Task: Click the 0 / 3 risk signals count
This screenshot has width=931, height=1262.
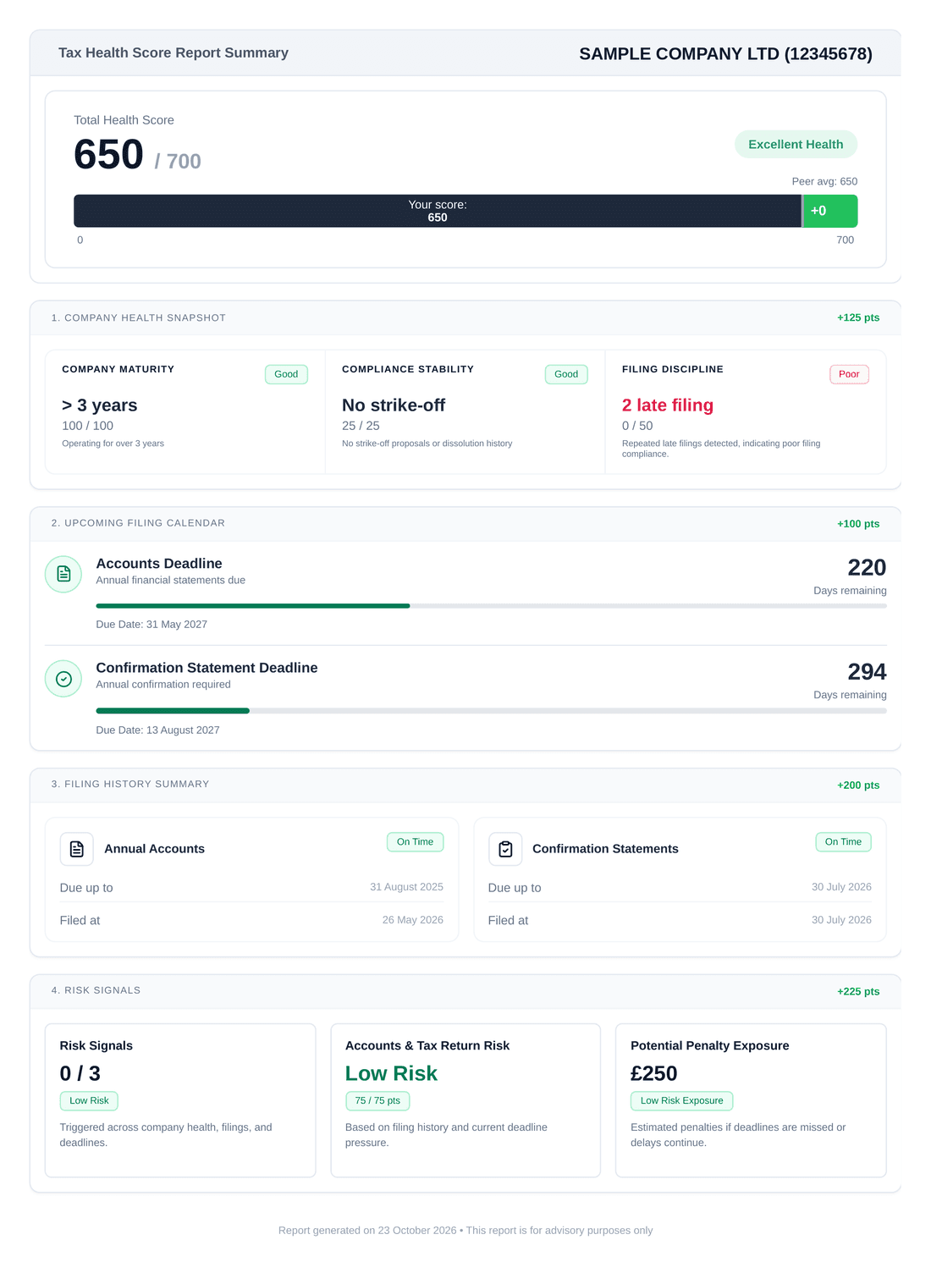Action: click(x=80, y=1073)
